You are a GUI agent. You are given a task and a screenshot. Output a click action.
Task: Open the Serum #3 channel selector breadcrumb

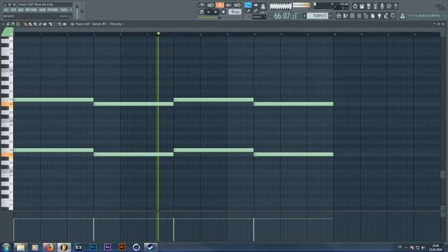pyautogui.click(x=99, y=24)
